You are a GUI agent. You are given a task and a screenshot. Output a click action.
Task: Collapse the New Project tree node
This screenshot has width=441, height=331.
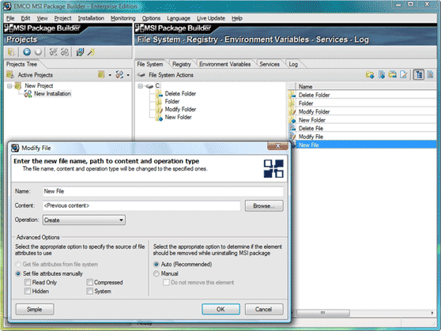pos(9,86)
